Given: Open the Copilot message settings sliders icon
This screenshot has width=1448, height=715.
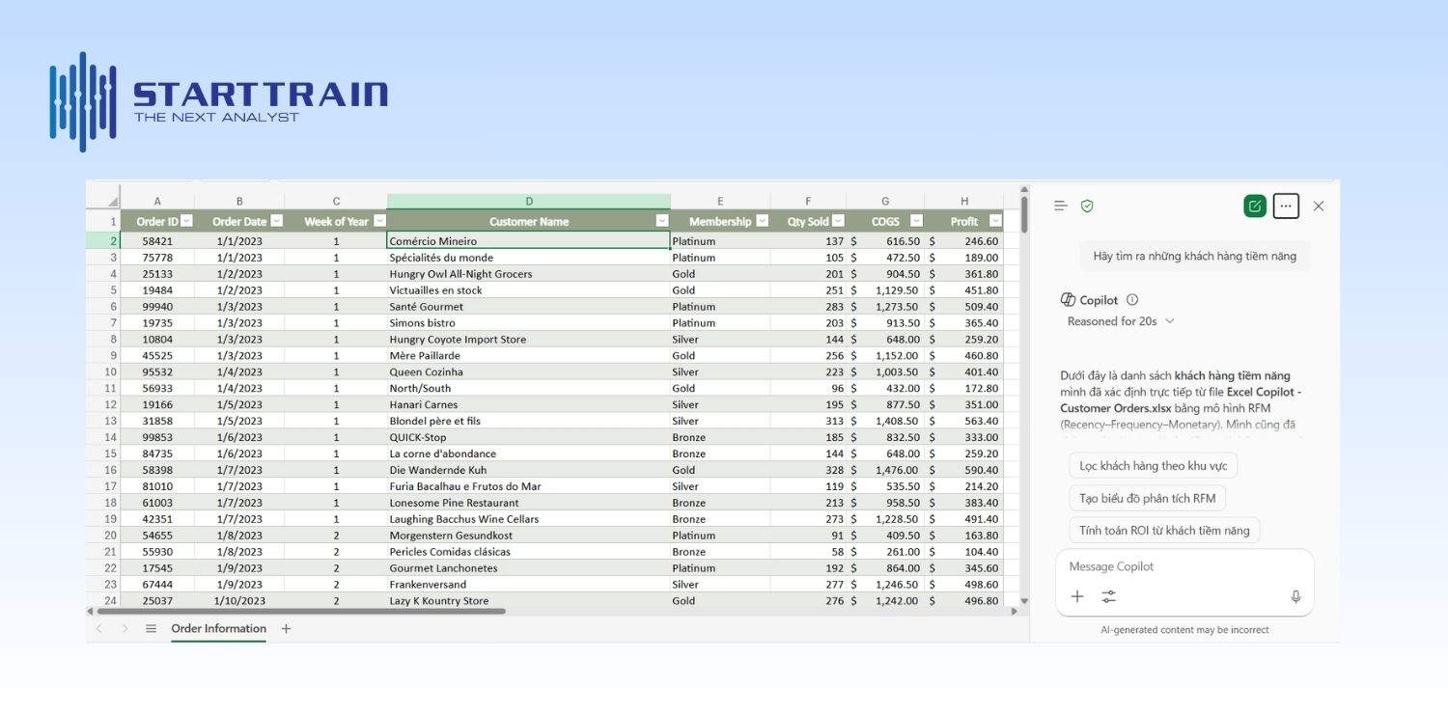Looking at the screenshot, I should click(x=1109, y=597).
